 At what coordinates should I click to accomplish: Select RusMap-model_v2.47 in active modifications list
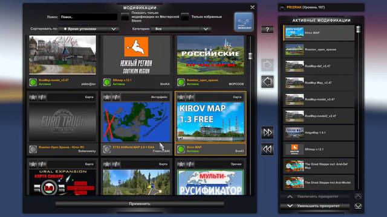(319, 99)
